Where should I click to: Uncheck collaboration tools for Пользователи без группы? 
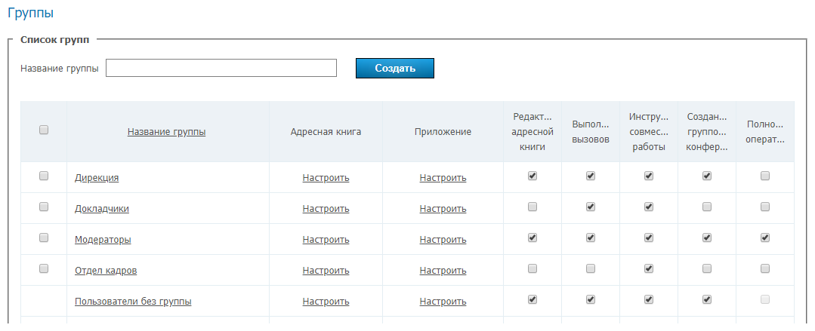coord(648,299)
